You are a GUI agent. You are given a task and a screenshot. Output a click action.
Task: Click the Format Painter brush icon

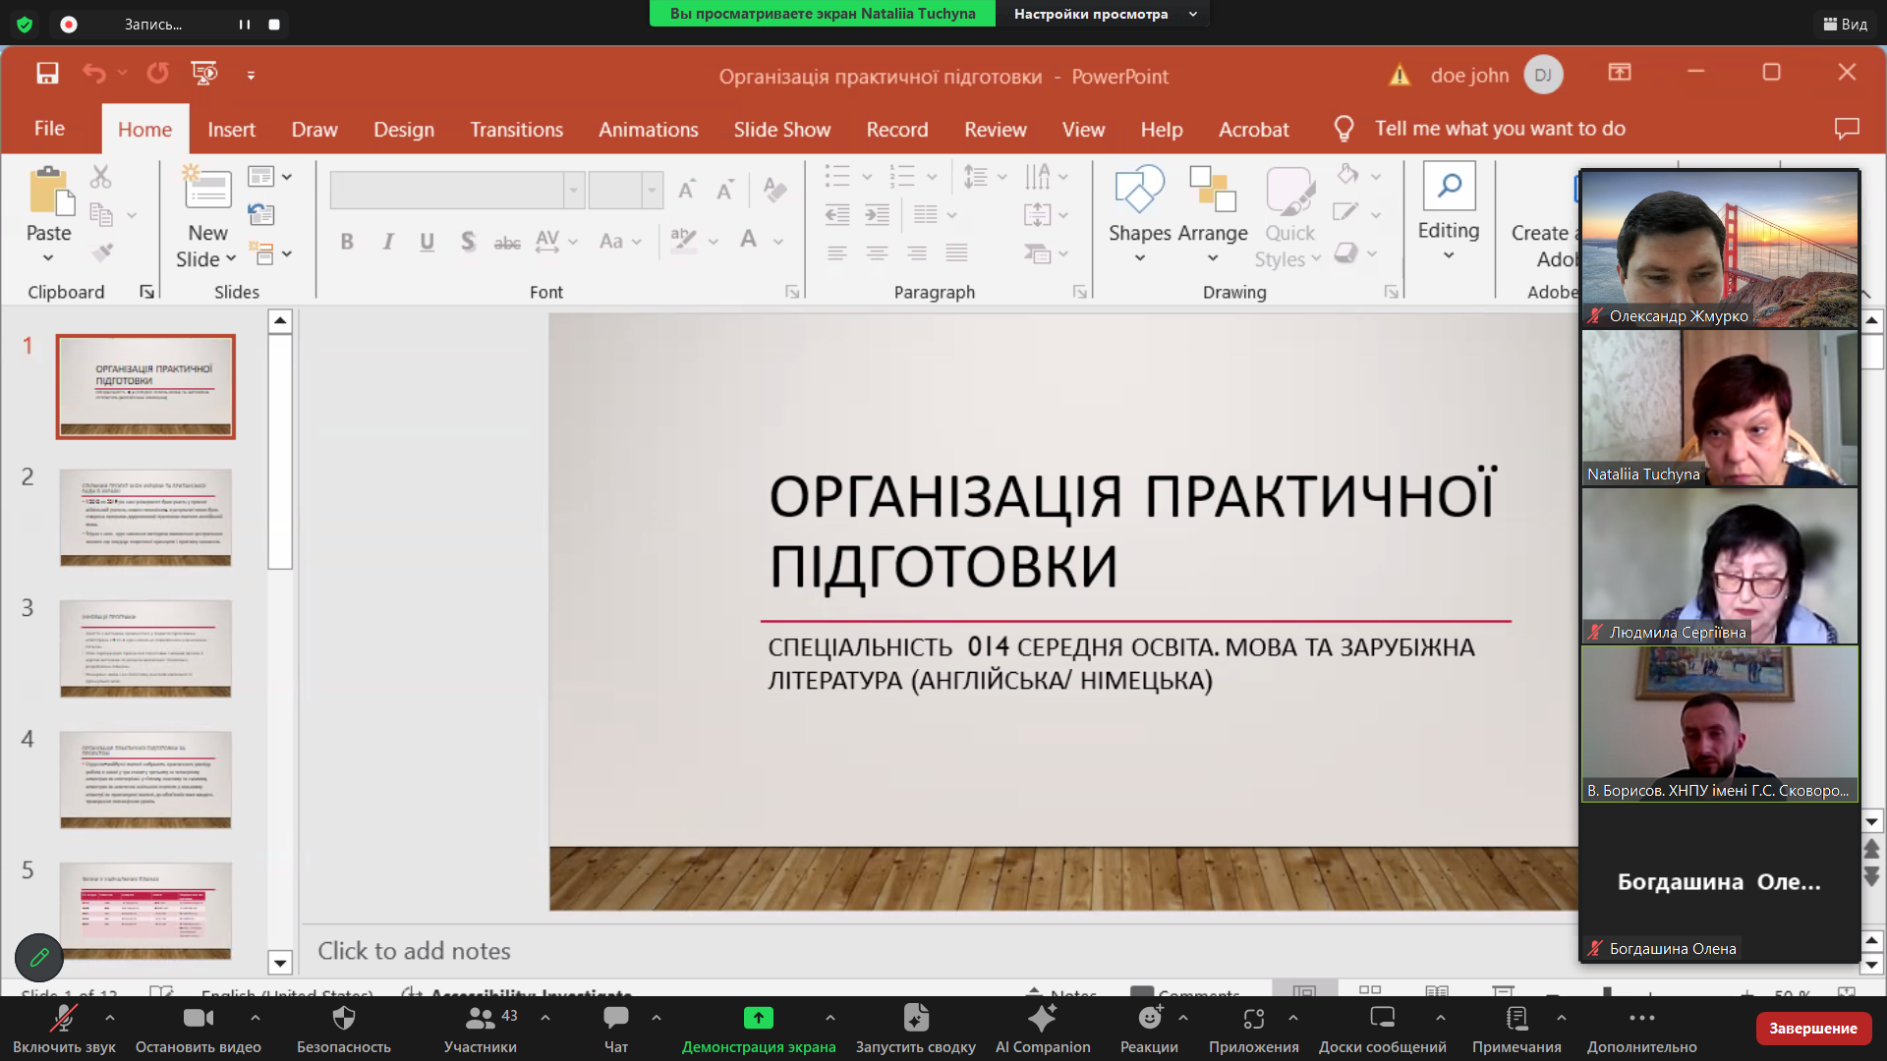point(101,252)
